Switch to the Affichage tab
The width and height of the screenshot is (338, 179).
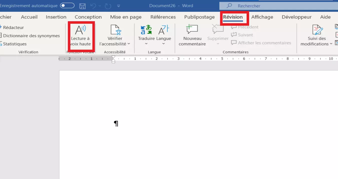tap(262, 17)
